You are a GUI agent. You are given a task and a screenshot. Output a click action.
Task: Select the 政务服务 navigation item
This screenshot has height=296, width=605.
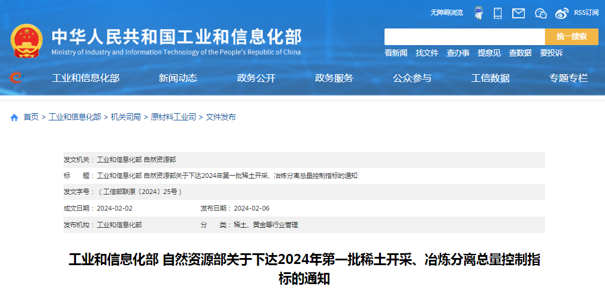[334, 78]
